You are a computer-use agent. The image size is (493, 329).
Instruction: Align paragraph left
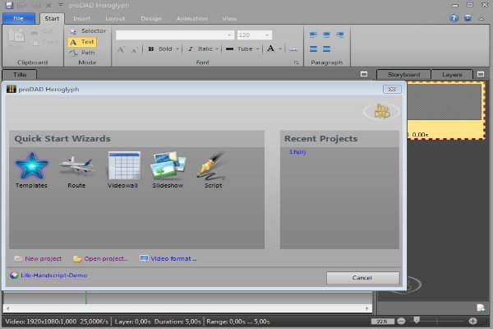point(314,35)
